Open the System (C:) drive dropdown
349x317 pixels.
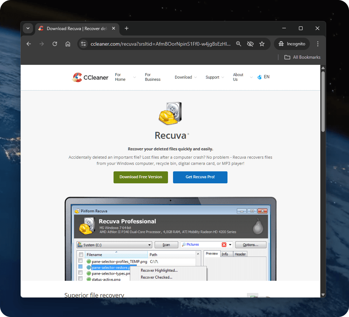[114, 245]
